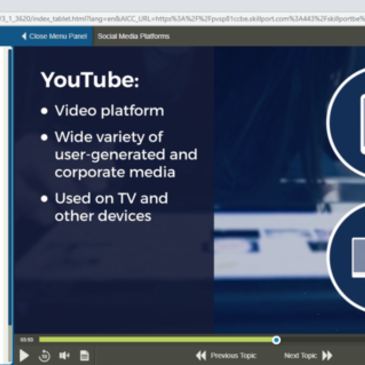
Task: Go to Next Topic
Action: [308, 355]
